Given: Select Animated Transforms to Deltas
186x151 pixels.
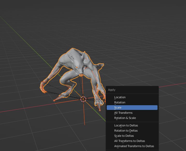Looking at the screenshot, I should pos(132,146).
